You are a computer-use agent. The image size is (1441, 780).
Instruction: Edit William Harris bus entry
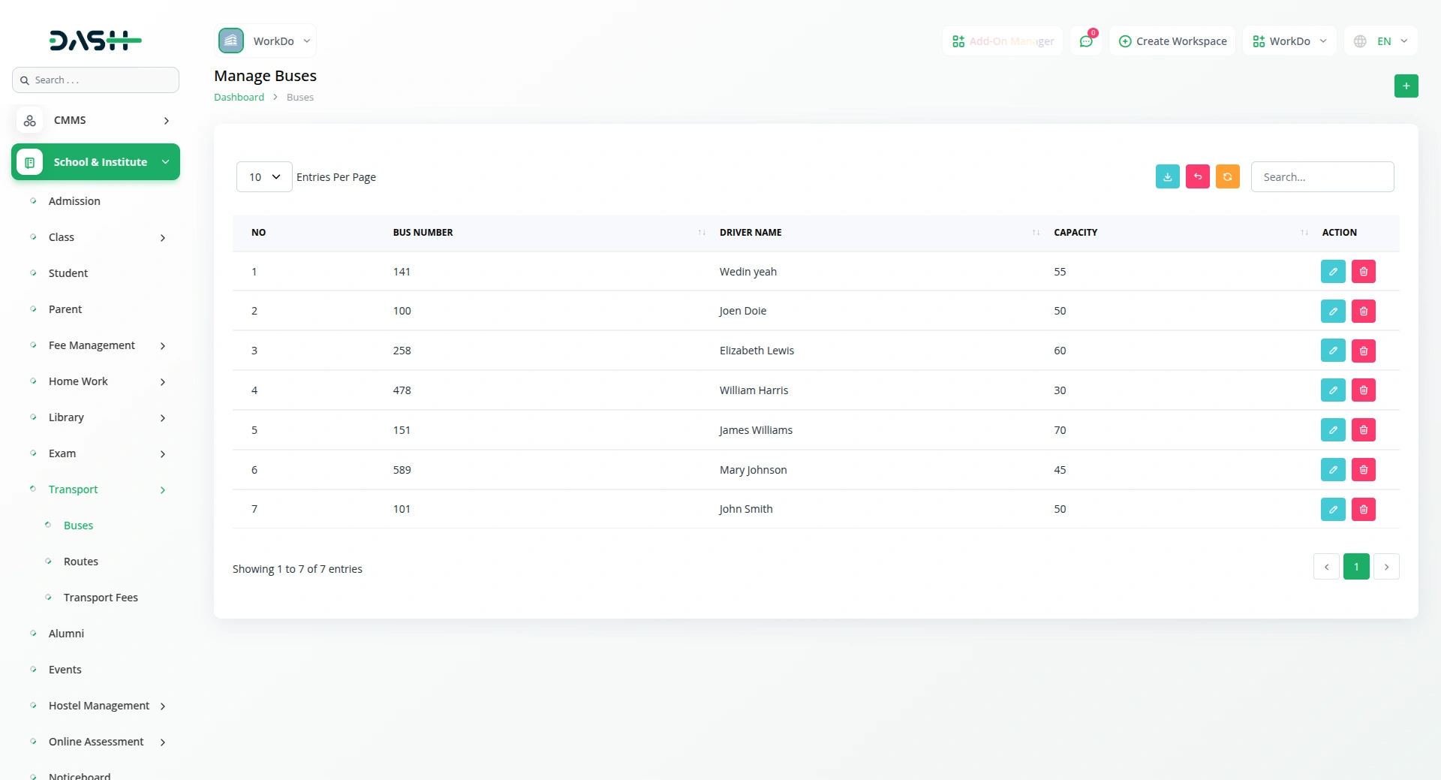pyautogui.click(x=1332, y=390)
